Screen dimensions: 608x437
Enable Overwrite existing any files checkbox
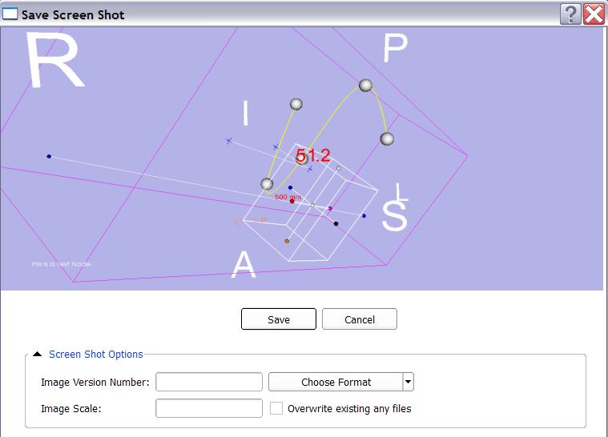tap(276, 408)
